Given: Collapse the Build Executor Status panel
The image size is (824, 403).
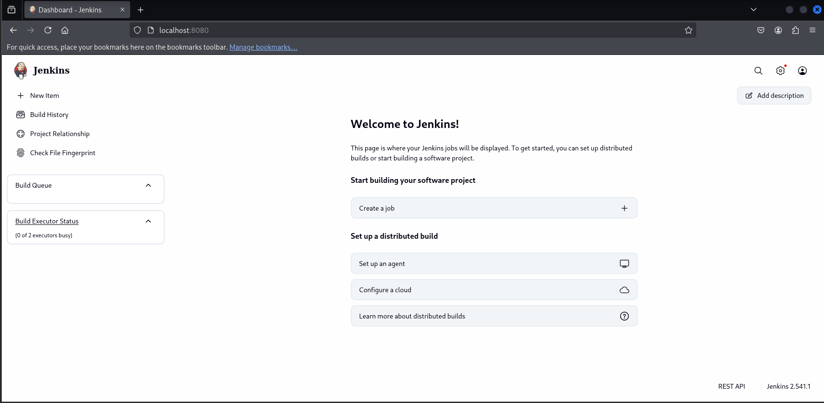Looking at the screenshot, I should click(x=148, y=221).
